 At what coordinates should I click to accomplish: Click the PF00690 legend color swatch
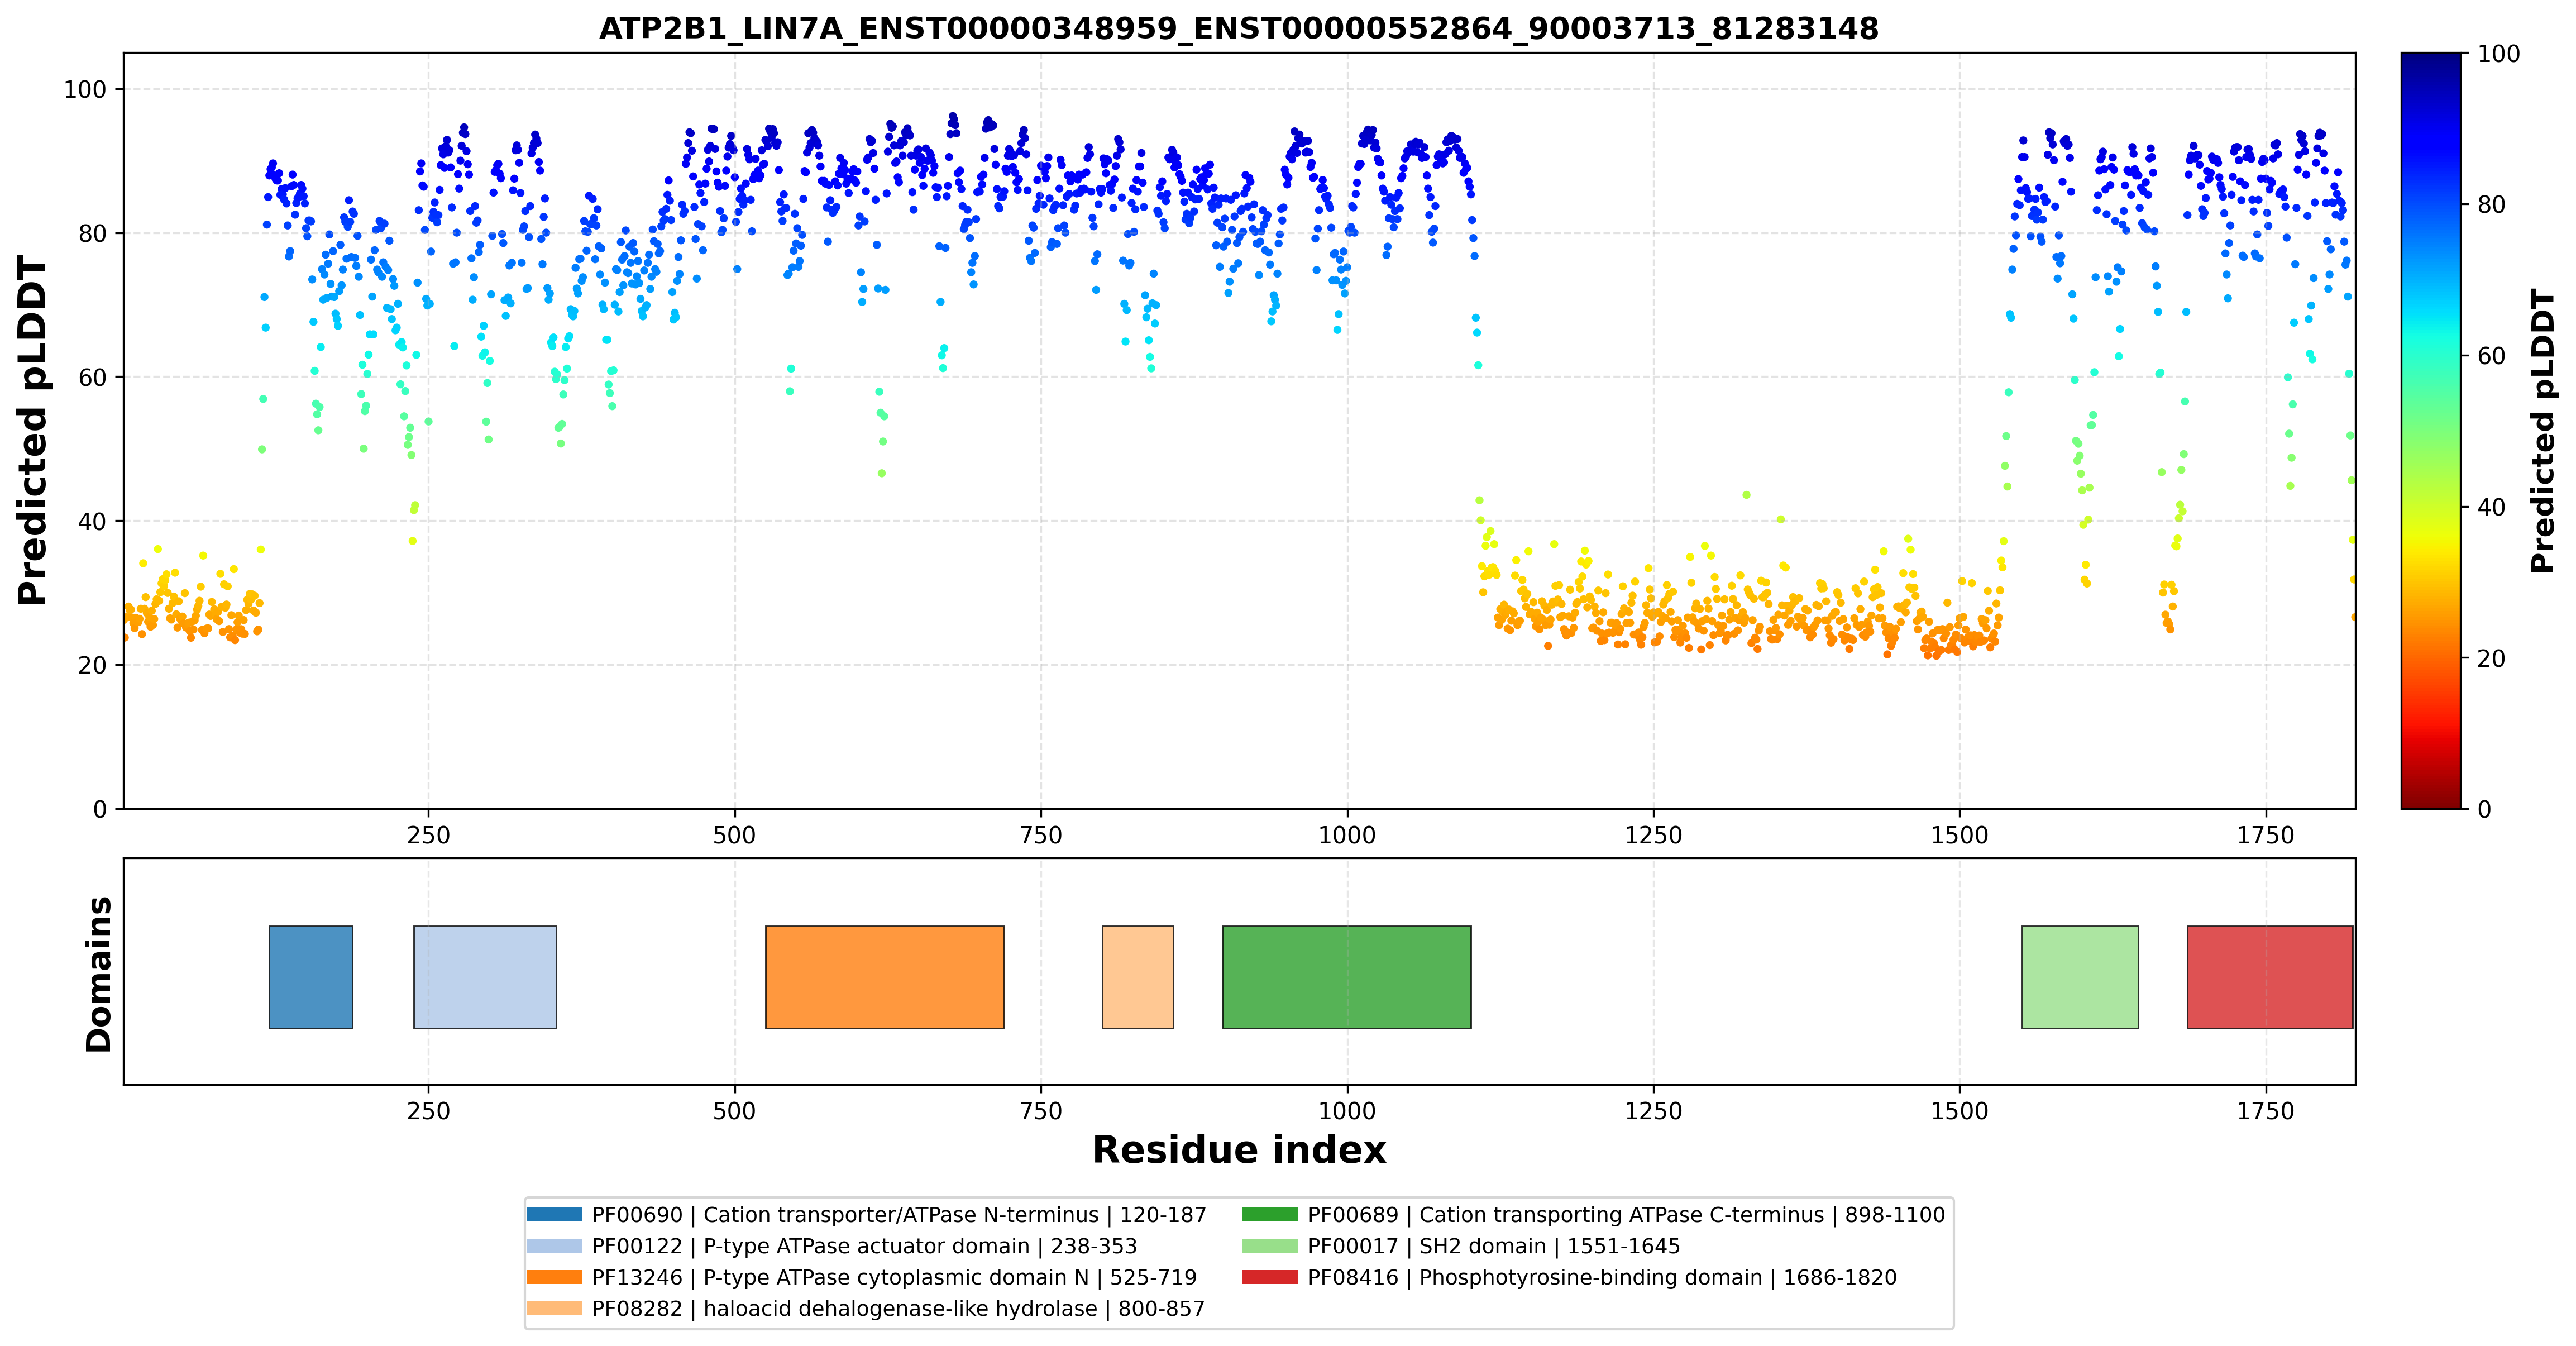[x=554, y=1215]
